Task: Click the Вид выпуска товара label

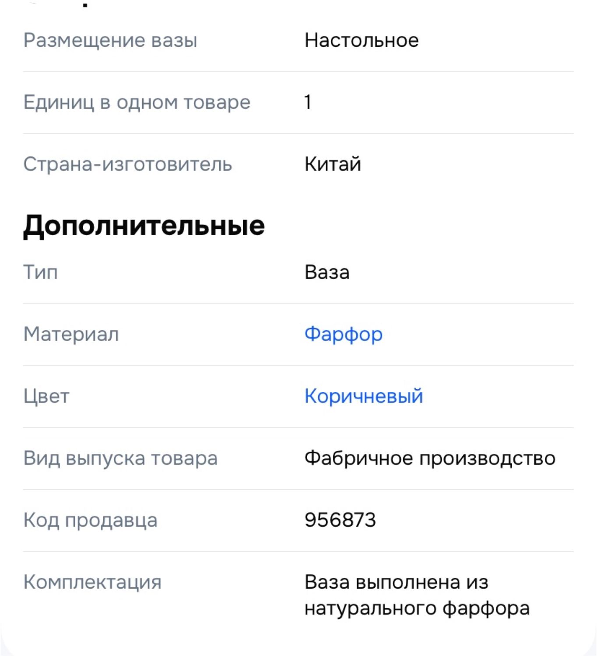Action: pos(120,458)
